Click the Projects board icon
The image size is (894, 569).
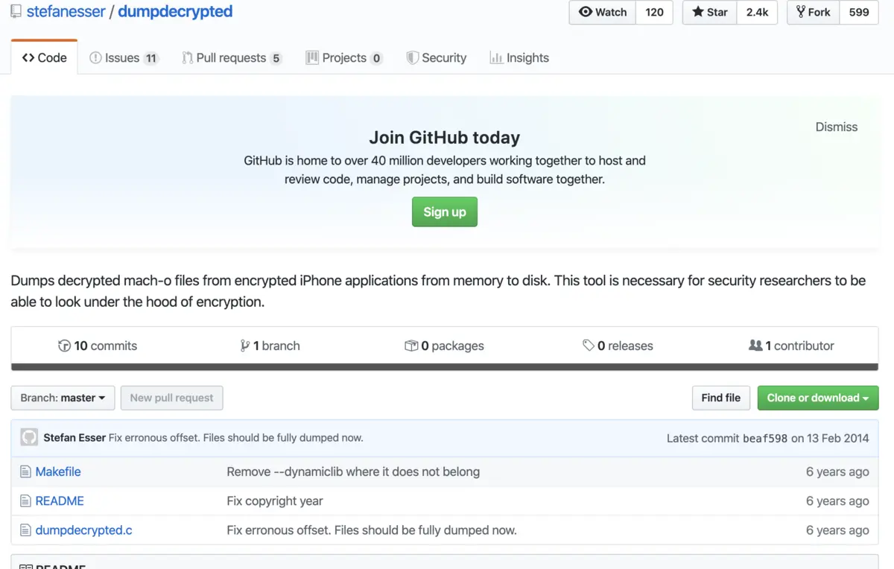pyautogui.click(x=312, y=57)
